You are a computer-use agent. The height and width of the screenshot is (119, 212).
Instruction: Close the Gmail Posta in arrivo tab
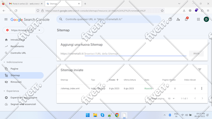42,4
